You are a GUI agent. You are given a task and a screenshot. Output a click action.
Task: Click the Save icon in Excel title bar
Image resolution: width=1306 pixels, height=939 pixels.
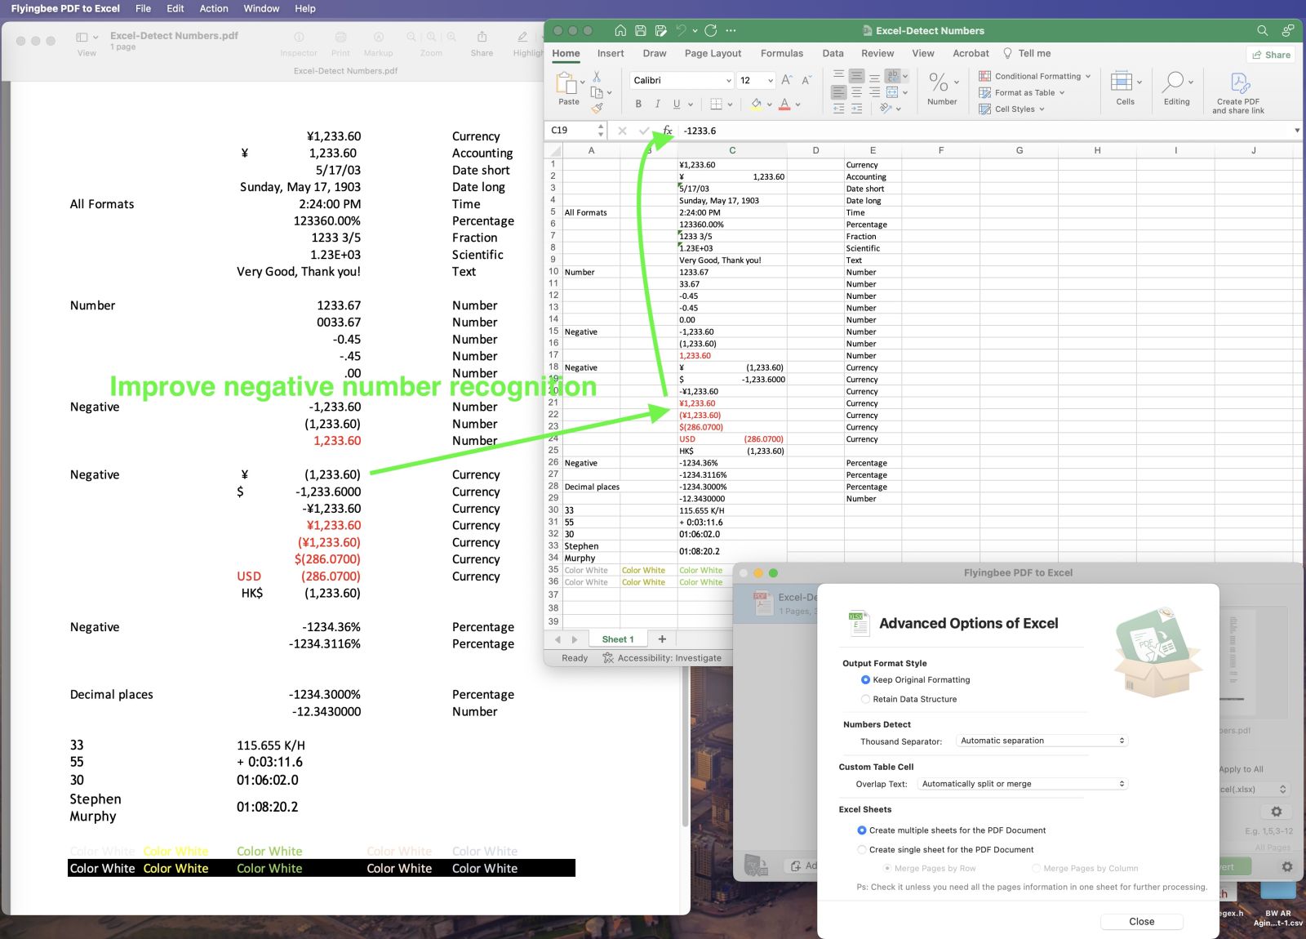click(x=641, y=30)
